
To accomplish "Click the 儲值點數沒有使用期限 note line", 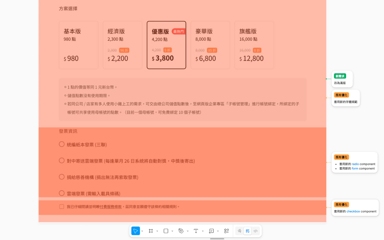I will tap(89, 96).
